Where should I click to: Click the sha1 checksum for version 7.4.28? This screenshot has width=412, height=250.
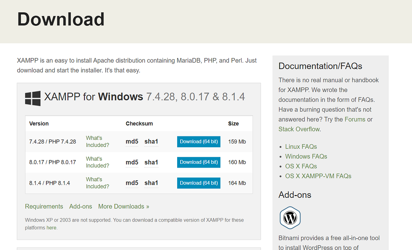coord(151,141)
